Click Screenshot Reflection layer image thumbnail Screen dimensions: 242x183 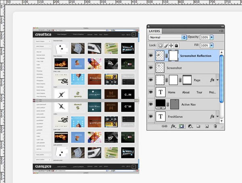[x=160, y=55]
